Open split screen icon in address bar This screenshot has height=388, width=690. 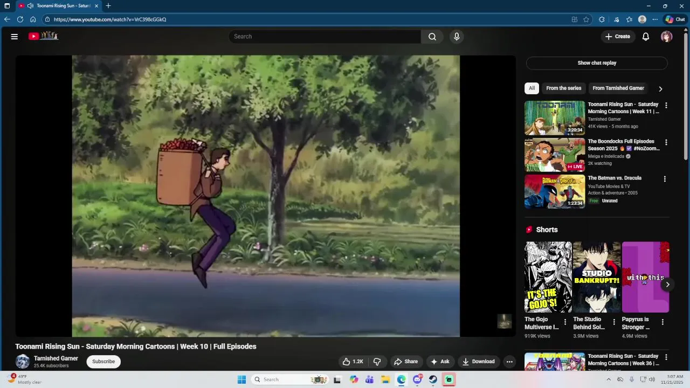(575, 19)
